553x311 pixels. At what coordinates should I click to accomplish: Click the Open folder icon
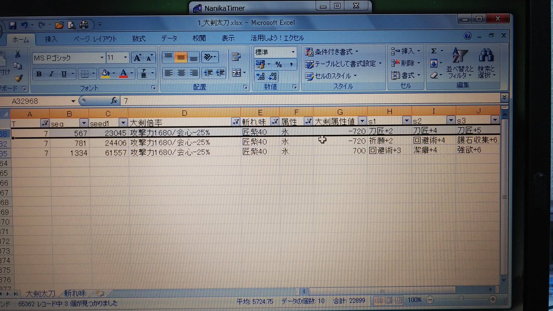[x=59, y=24]
